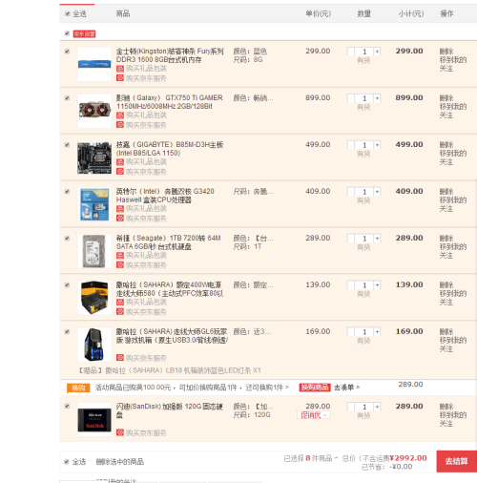Click gift wrap icon for Kingston memory
Image resolution: width=477 pixels, height=483 pixels.
(120, 69)
